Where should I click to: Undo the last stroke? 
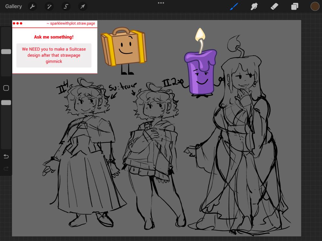[x=6, y=156]
